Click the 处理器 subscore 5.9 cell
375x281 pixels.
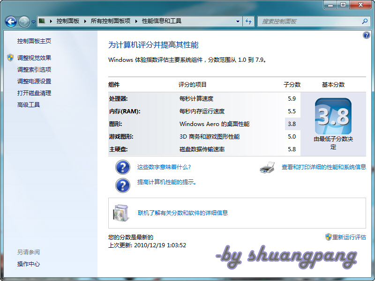point(292,99)
